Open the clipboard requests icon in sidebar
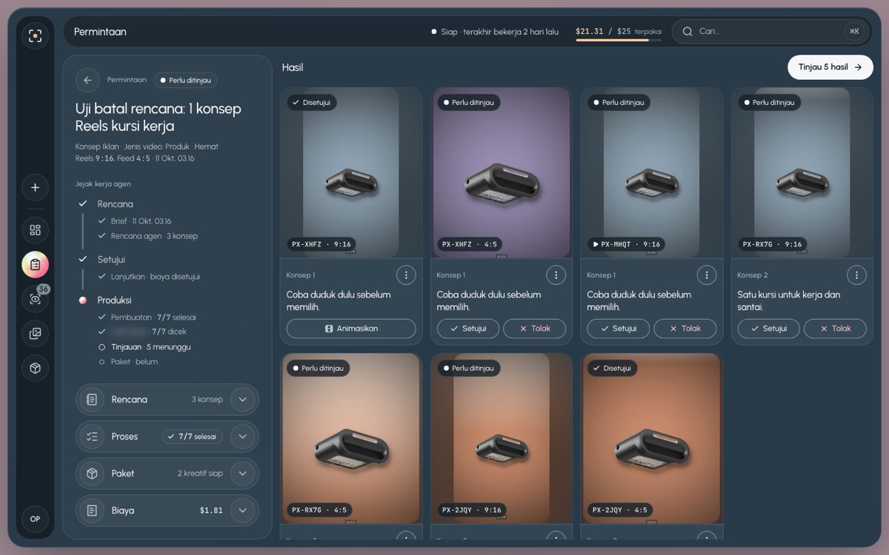The width and height of the screenshot is (889, 555). click(35, 264)
